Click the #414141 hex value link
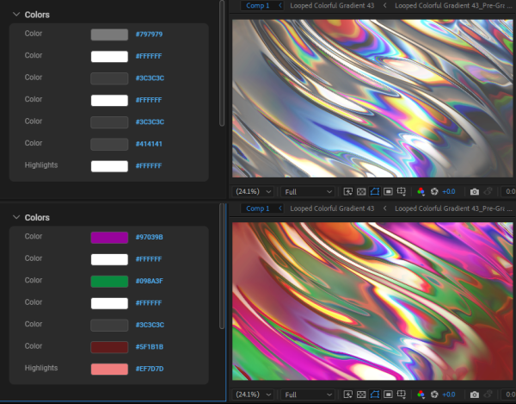This screenshot has width=516, height=404. [x=149, y=144]
